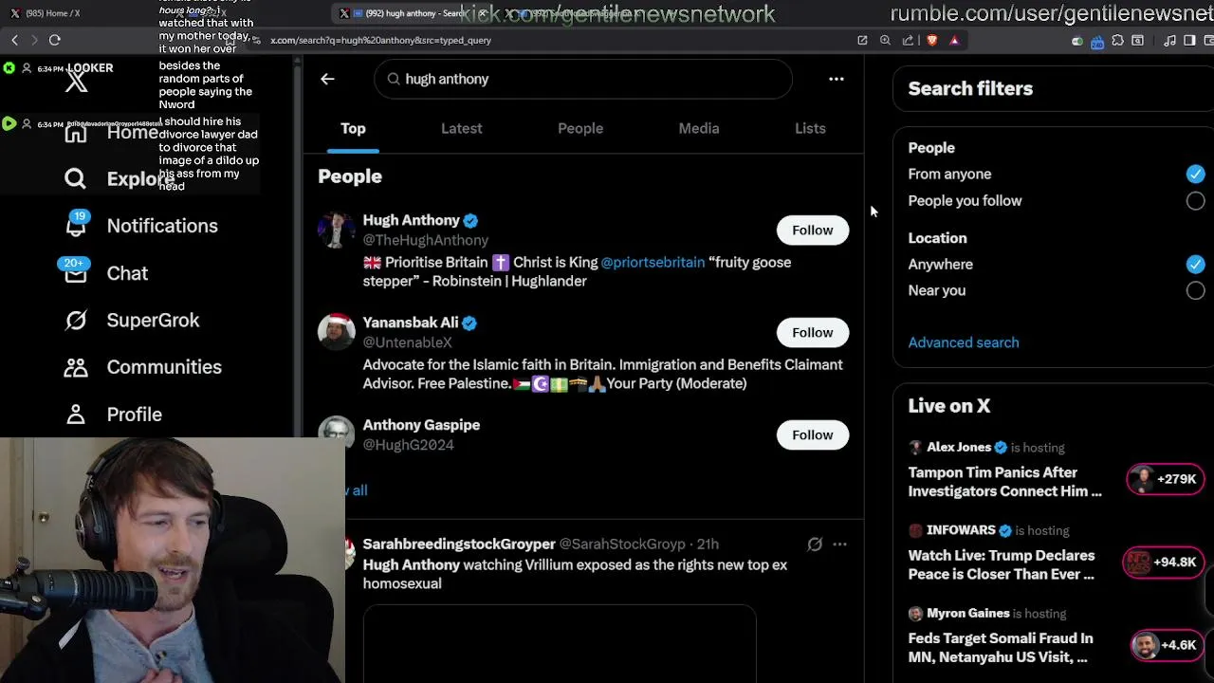Reload the page with the refresh icon
Screen dimensions: 1214x683
(54, 40)
